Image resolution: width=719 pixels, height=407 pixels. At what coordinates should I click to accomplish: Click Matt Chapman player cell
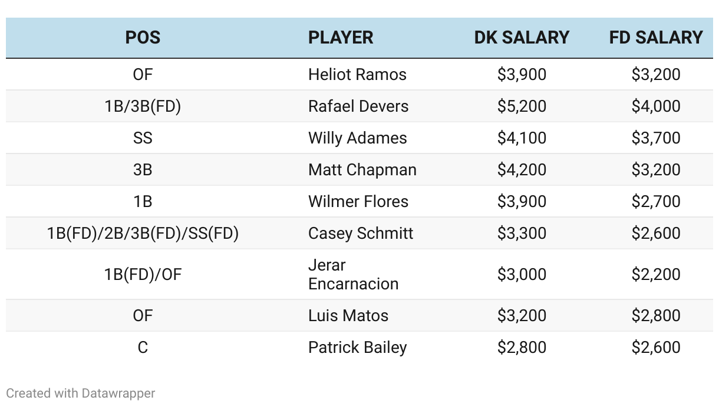coord(362,170)
